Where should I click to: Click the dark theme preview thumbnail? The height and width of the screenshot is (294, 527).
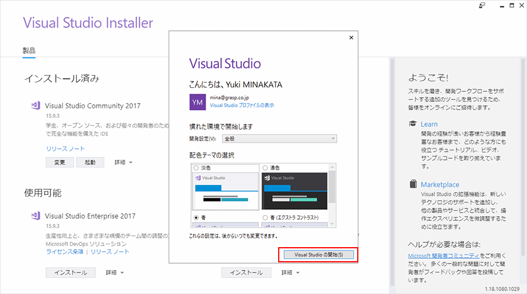pyautogui.click(x=295, y=191)
